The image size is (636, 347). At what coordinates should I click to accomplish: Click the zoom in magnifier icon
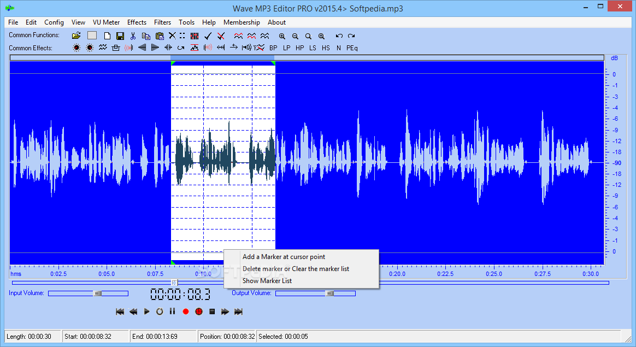282,36
